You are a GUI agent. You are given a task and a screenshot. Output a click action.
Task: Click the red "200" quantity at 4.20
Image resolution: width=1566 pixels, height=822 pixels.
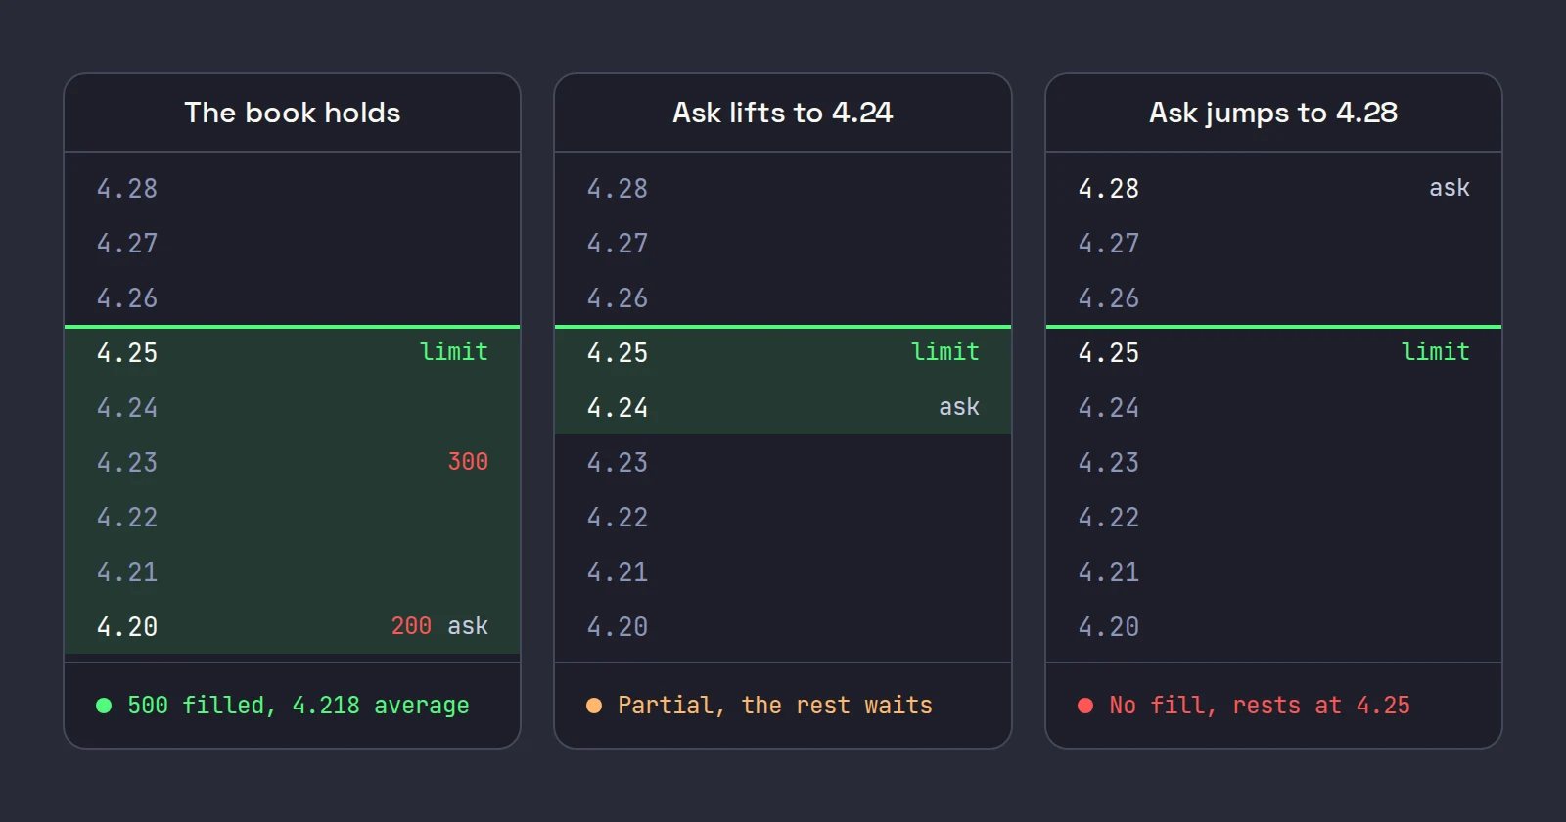tap(411, 626)
